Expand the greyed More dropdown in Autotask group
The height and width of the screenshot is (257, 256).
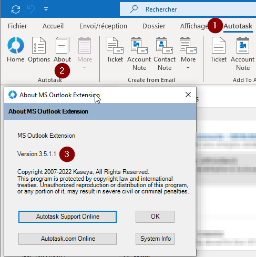click(85, 53)
